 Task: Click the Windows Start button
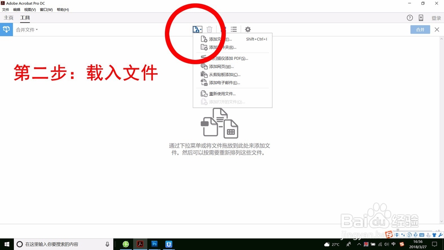pos(7,244)
